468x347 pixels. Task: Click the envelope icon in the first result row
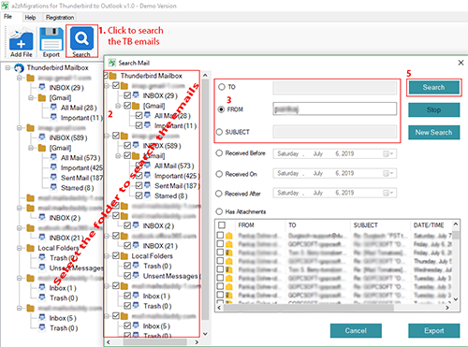[x=229, y=236]
